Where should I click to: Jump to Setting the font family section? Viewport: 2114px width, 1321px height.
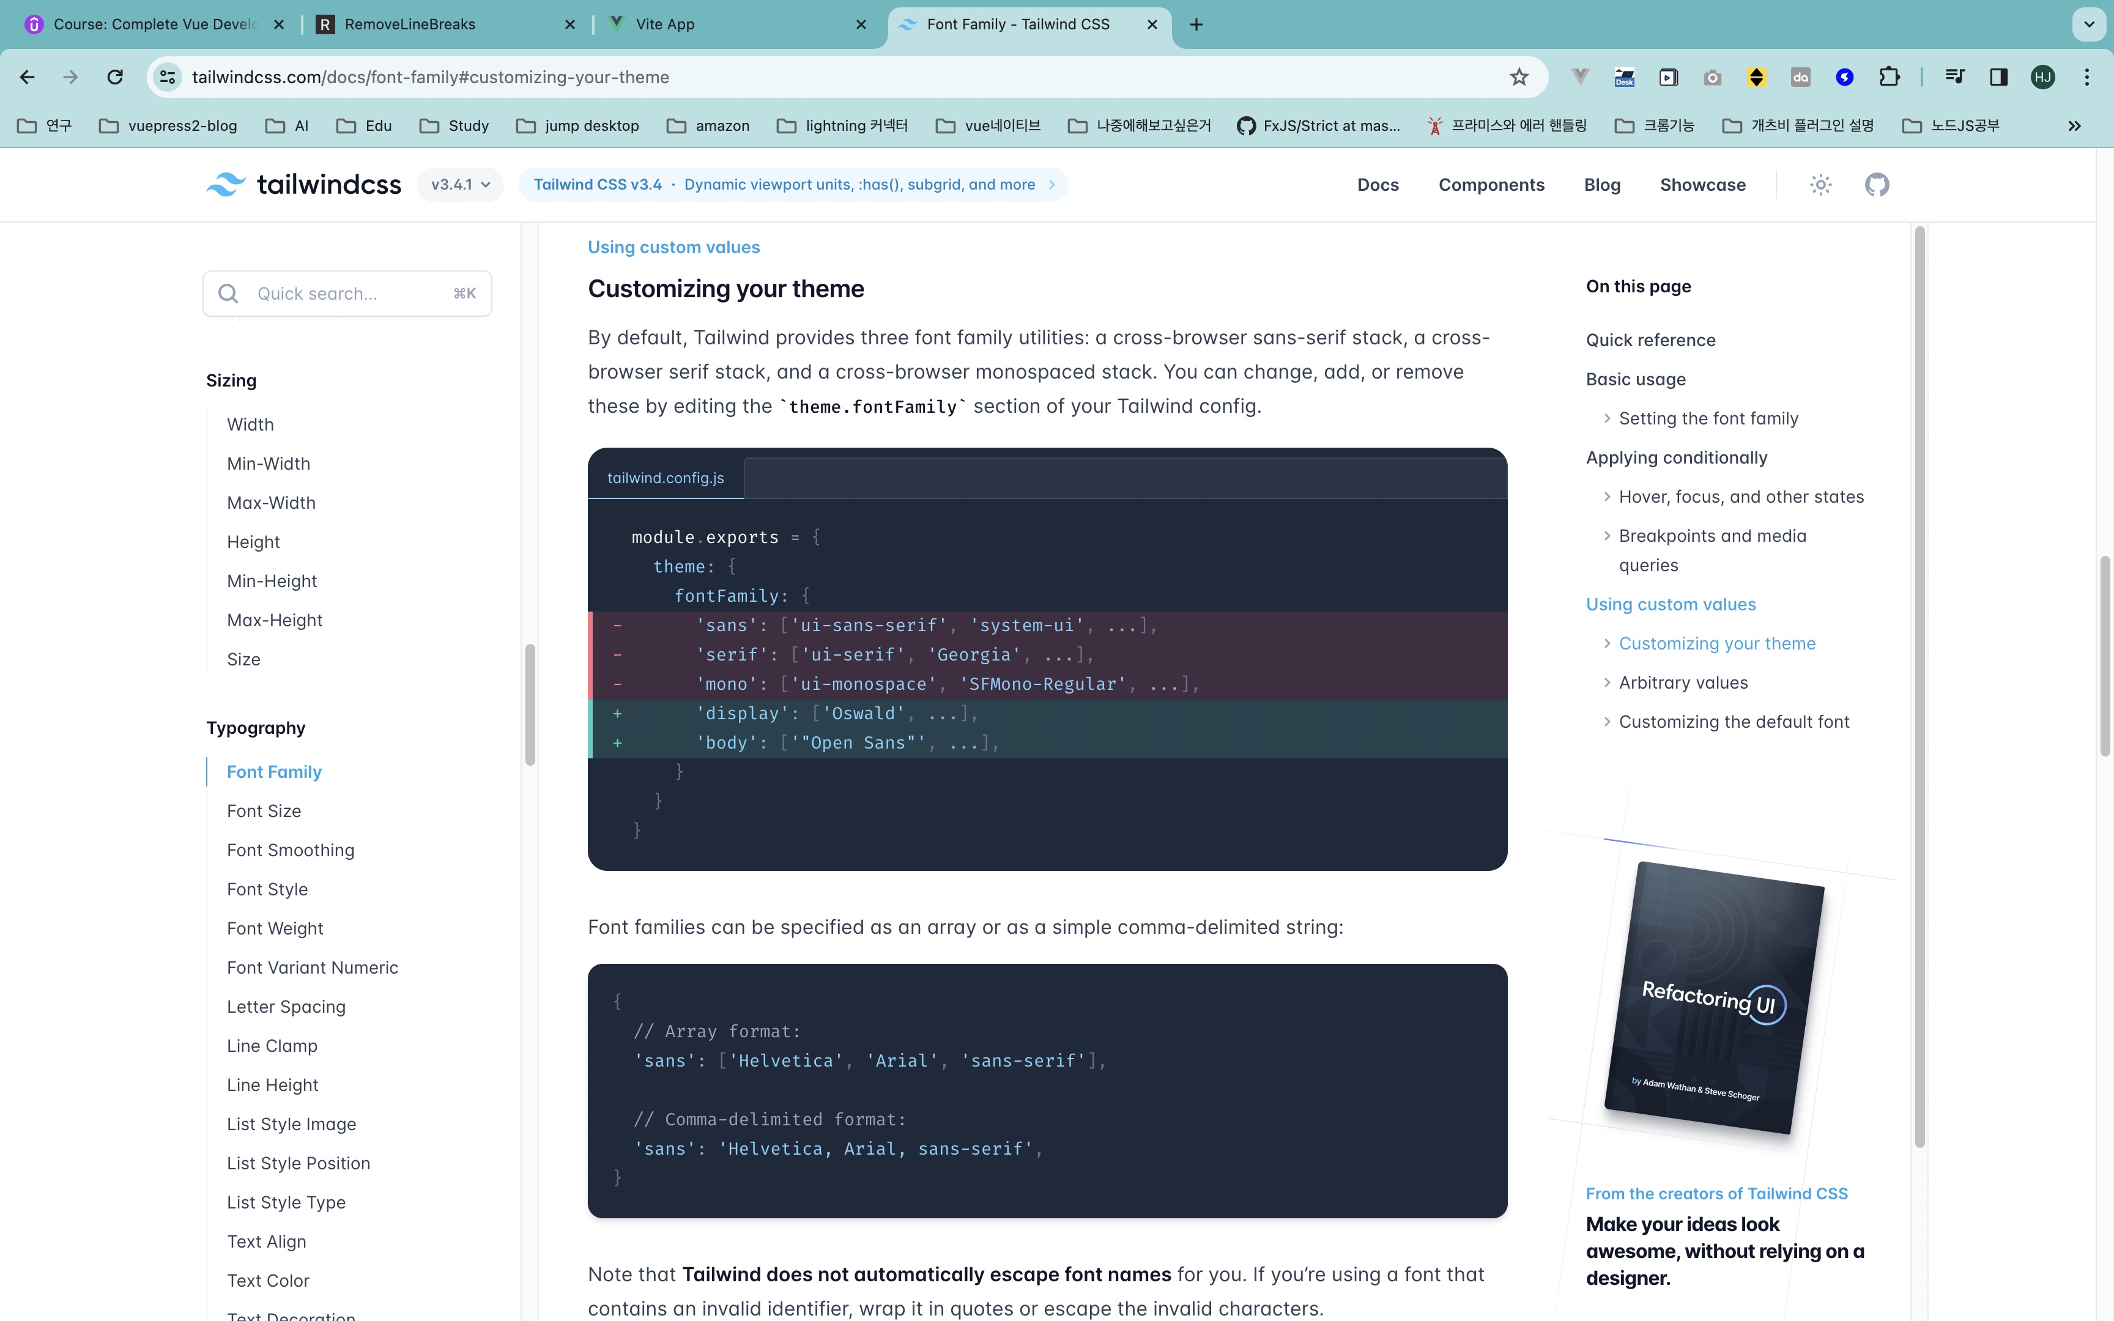(x=1708, y=418)
